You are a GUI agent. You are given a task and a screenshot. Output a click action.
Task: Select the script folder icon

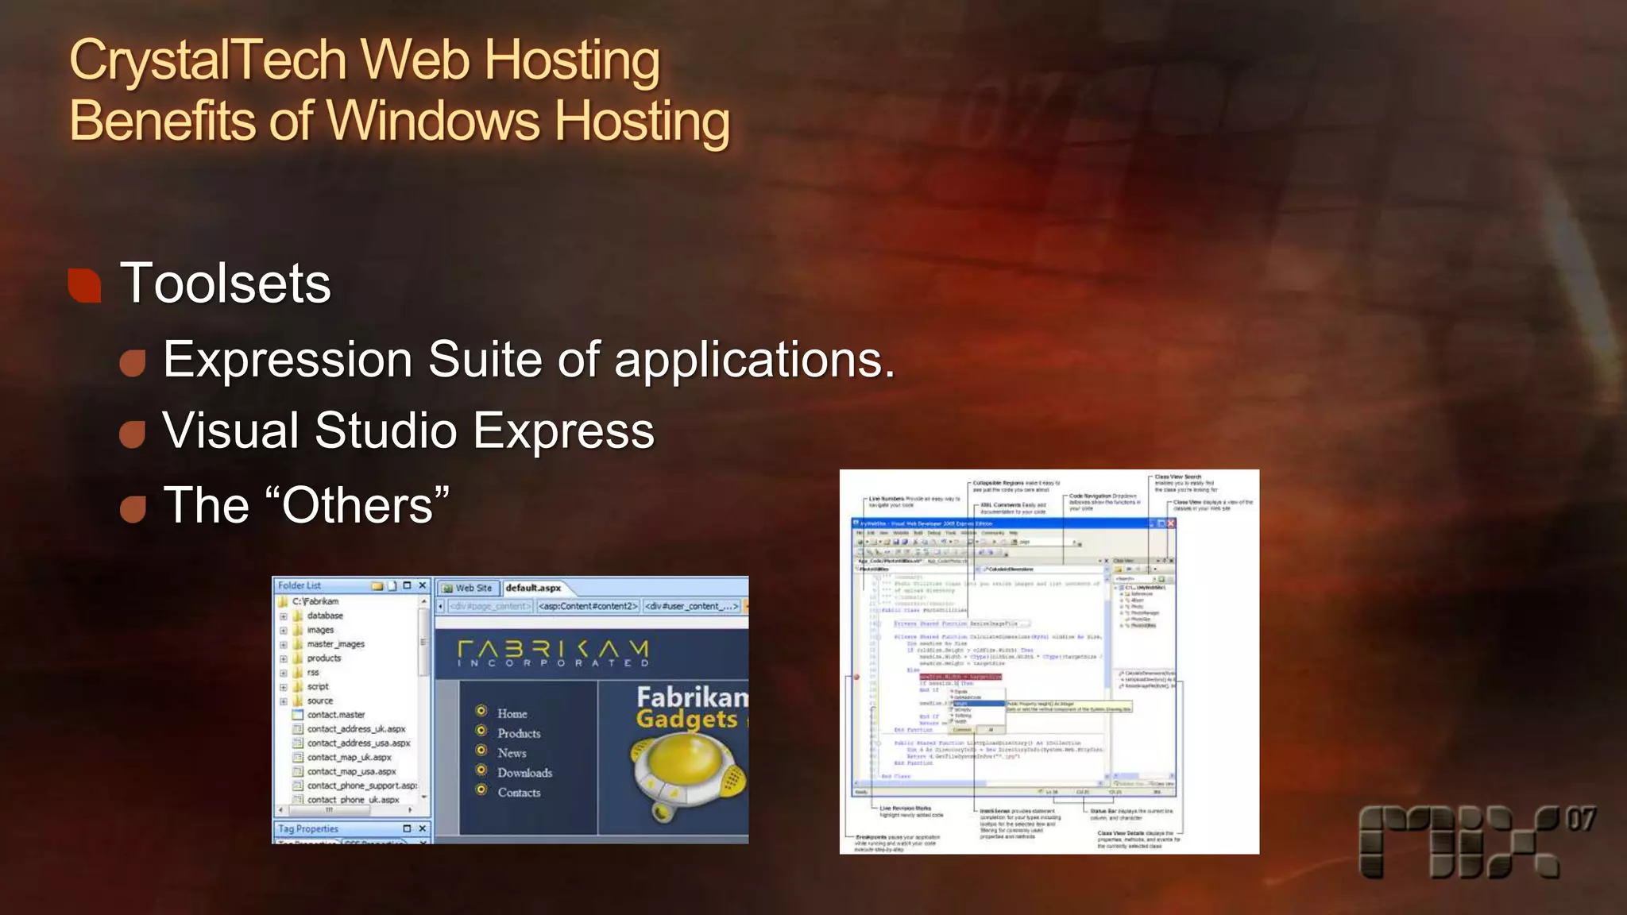(298, 686)
